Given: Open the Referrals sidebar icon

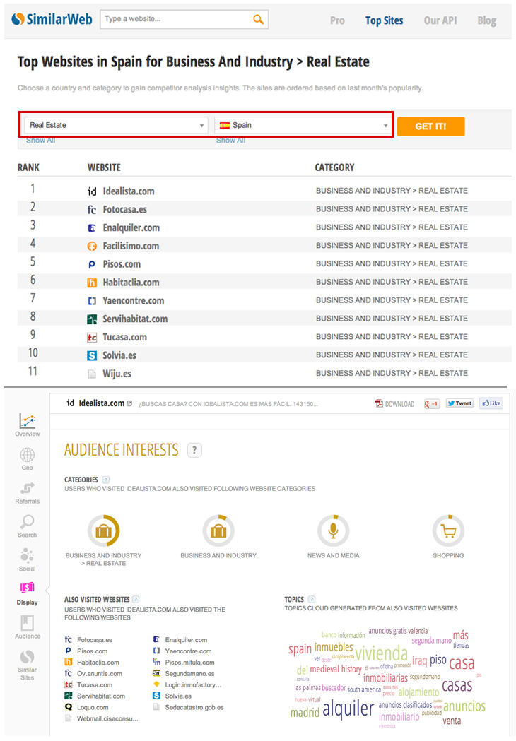Looking at the screenshot, I should [27, 488].
